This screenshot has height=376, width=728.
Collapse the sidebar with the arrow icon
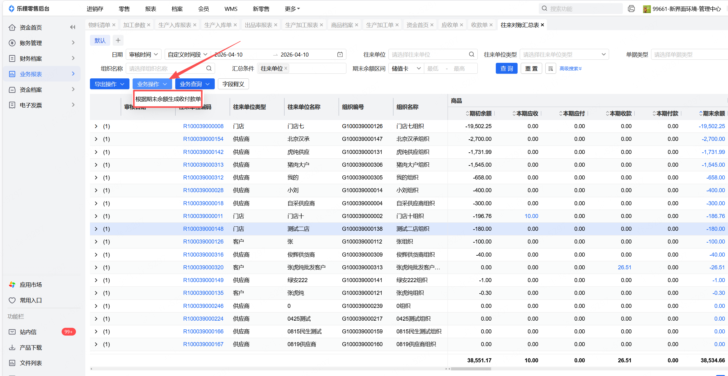73,27
